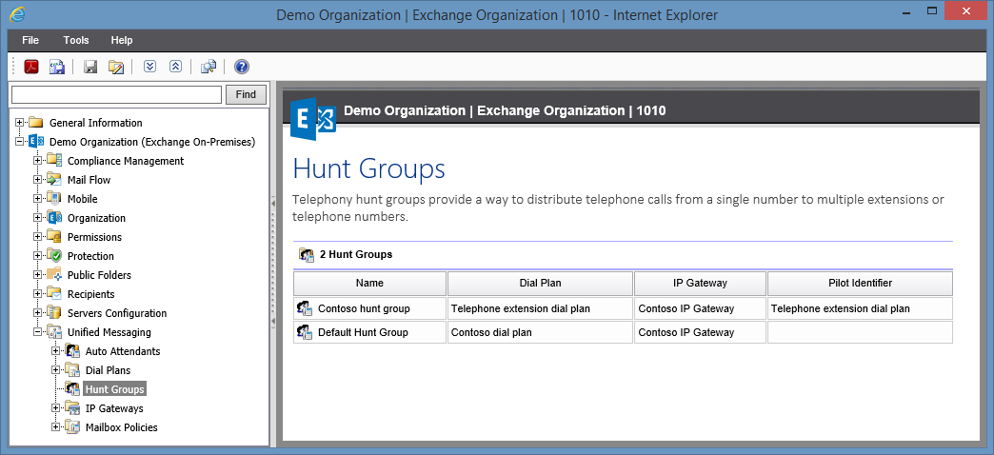This screenshot has height=455, width=994.
Task: Click the Find button
Action: click(246, 94)
